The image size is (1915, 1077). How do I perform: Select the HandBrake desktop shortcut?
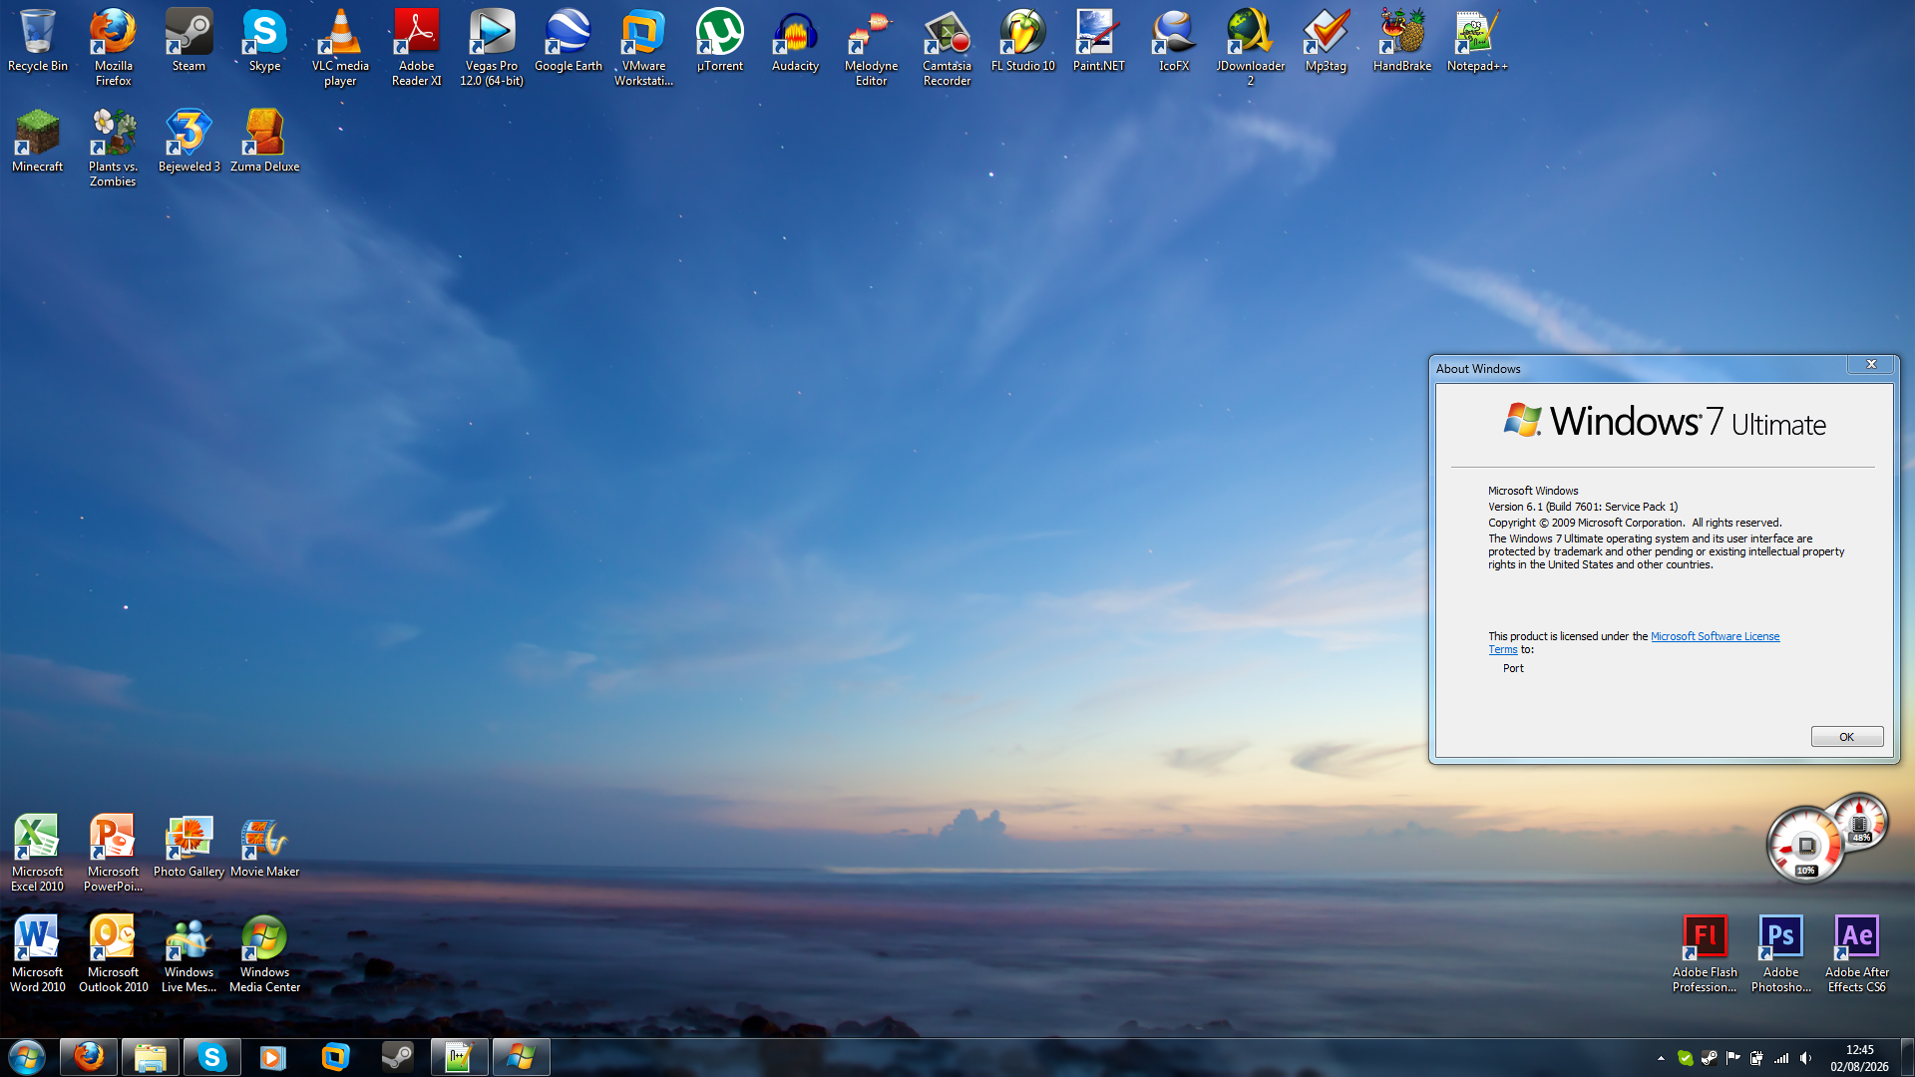point(1402,42)
